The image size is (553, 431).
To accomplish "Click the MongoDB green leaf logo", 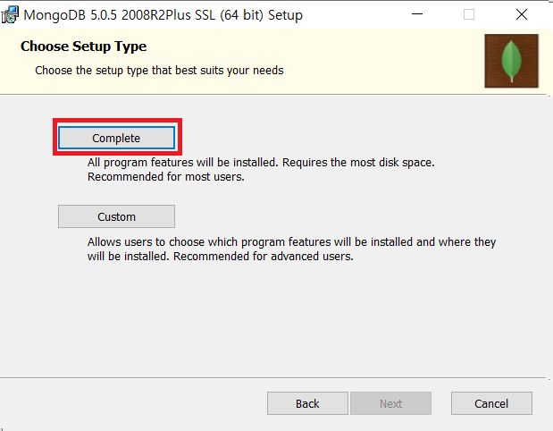I will tap(511, 61).
